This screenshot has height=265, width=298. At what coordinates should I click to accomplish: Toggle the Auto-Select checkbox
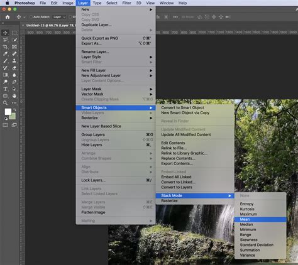click(31, 17)
